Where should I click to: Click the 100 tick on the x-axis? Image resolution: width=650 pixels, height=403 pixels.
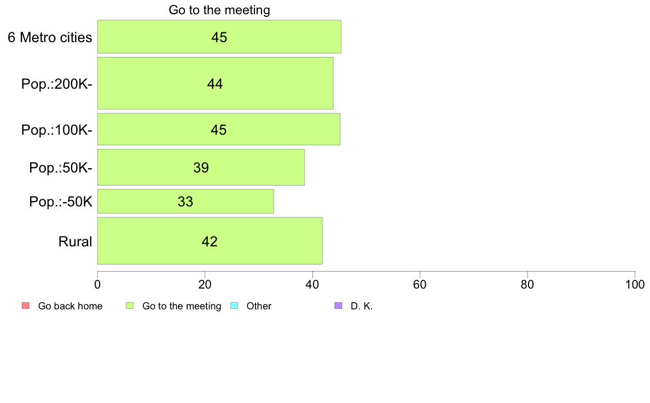(635, 284)
